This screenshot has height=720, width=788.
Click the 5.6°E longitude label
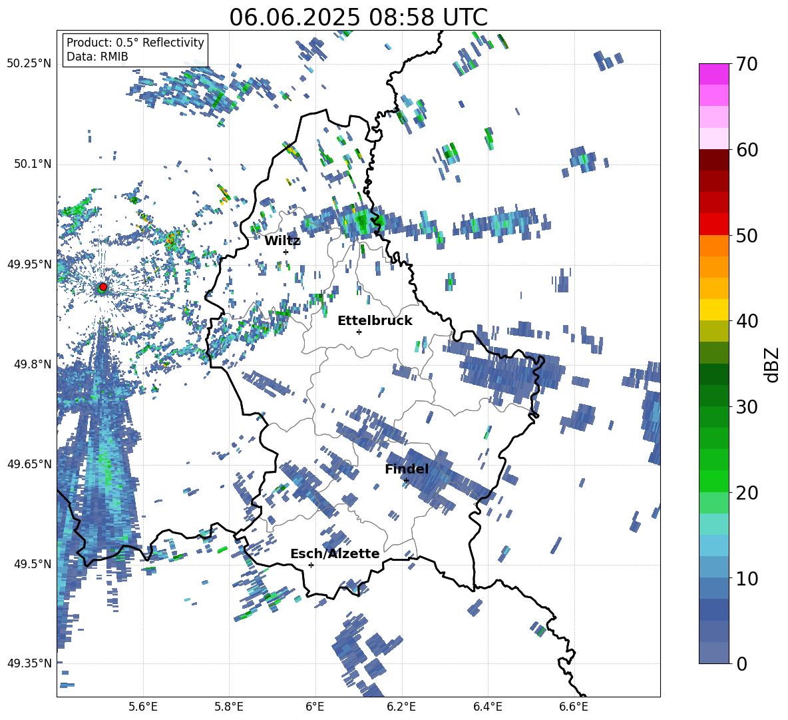coord(143,707)
